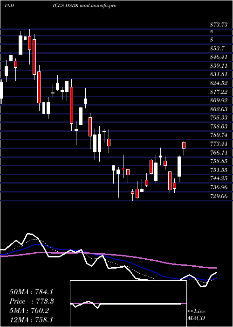Click the 873.73 price level label

(x=219, y=25)
